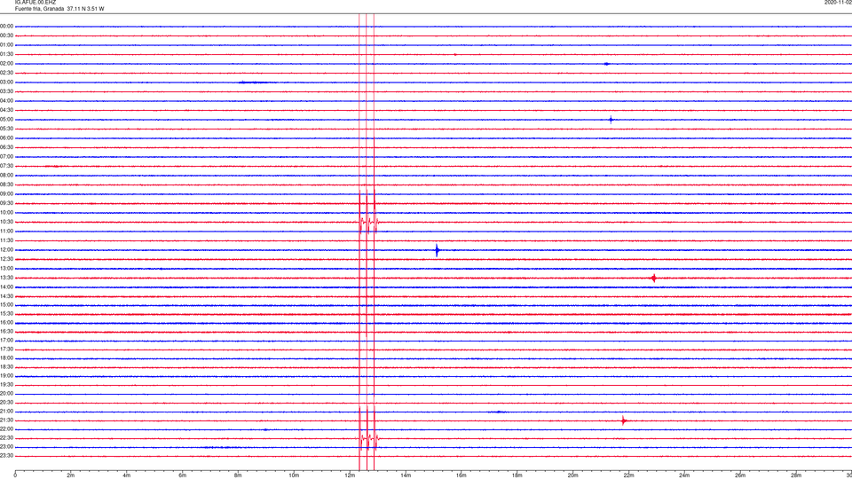This screenshot has width=852, height=479.
Task: Click the '05:00' time label
Action: (6, 119)
